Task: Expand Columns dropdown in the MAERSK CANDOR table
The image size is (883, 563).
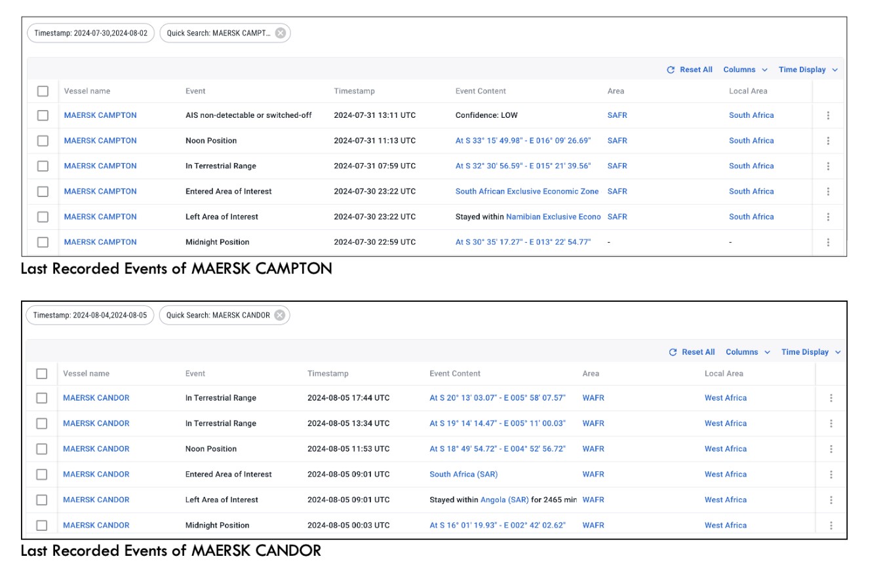Action: pyautogui.click(x=747, y=352)
